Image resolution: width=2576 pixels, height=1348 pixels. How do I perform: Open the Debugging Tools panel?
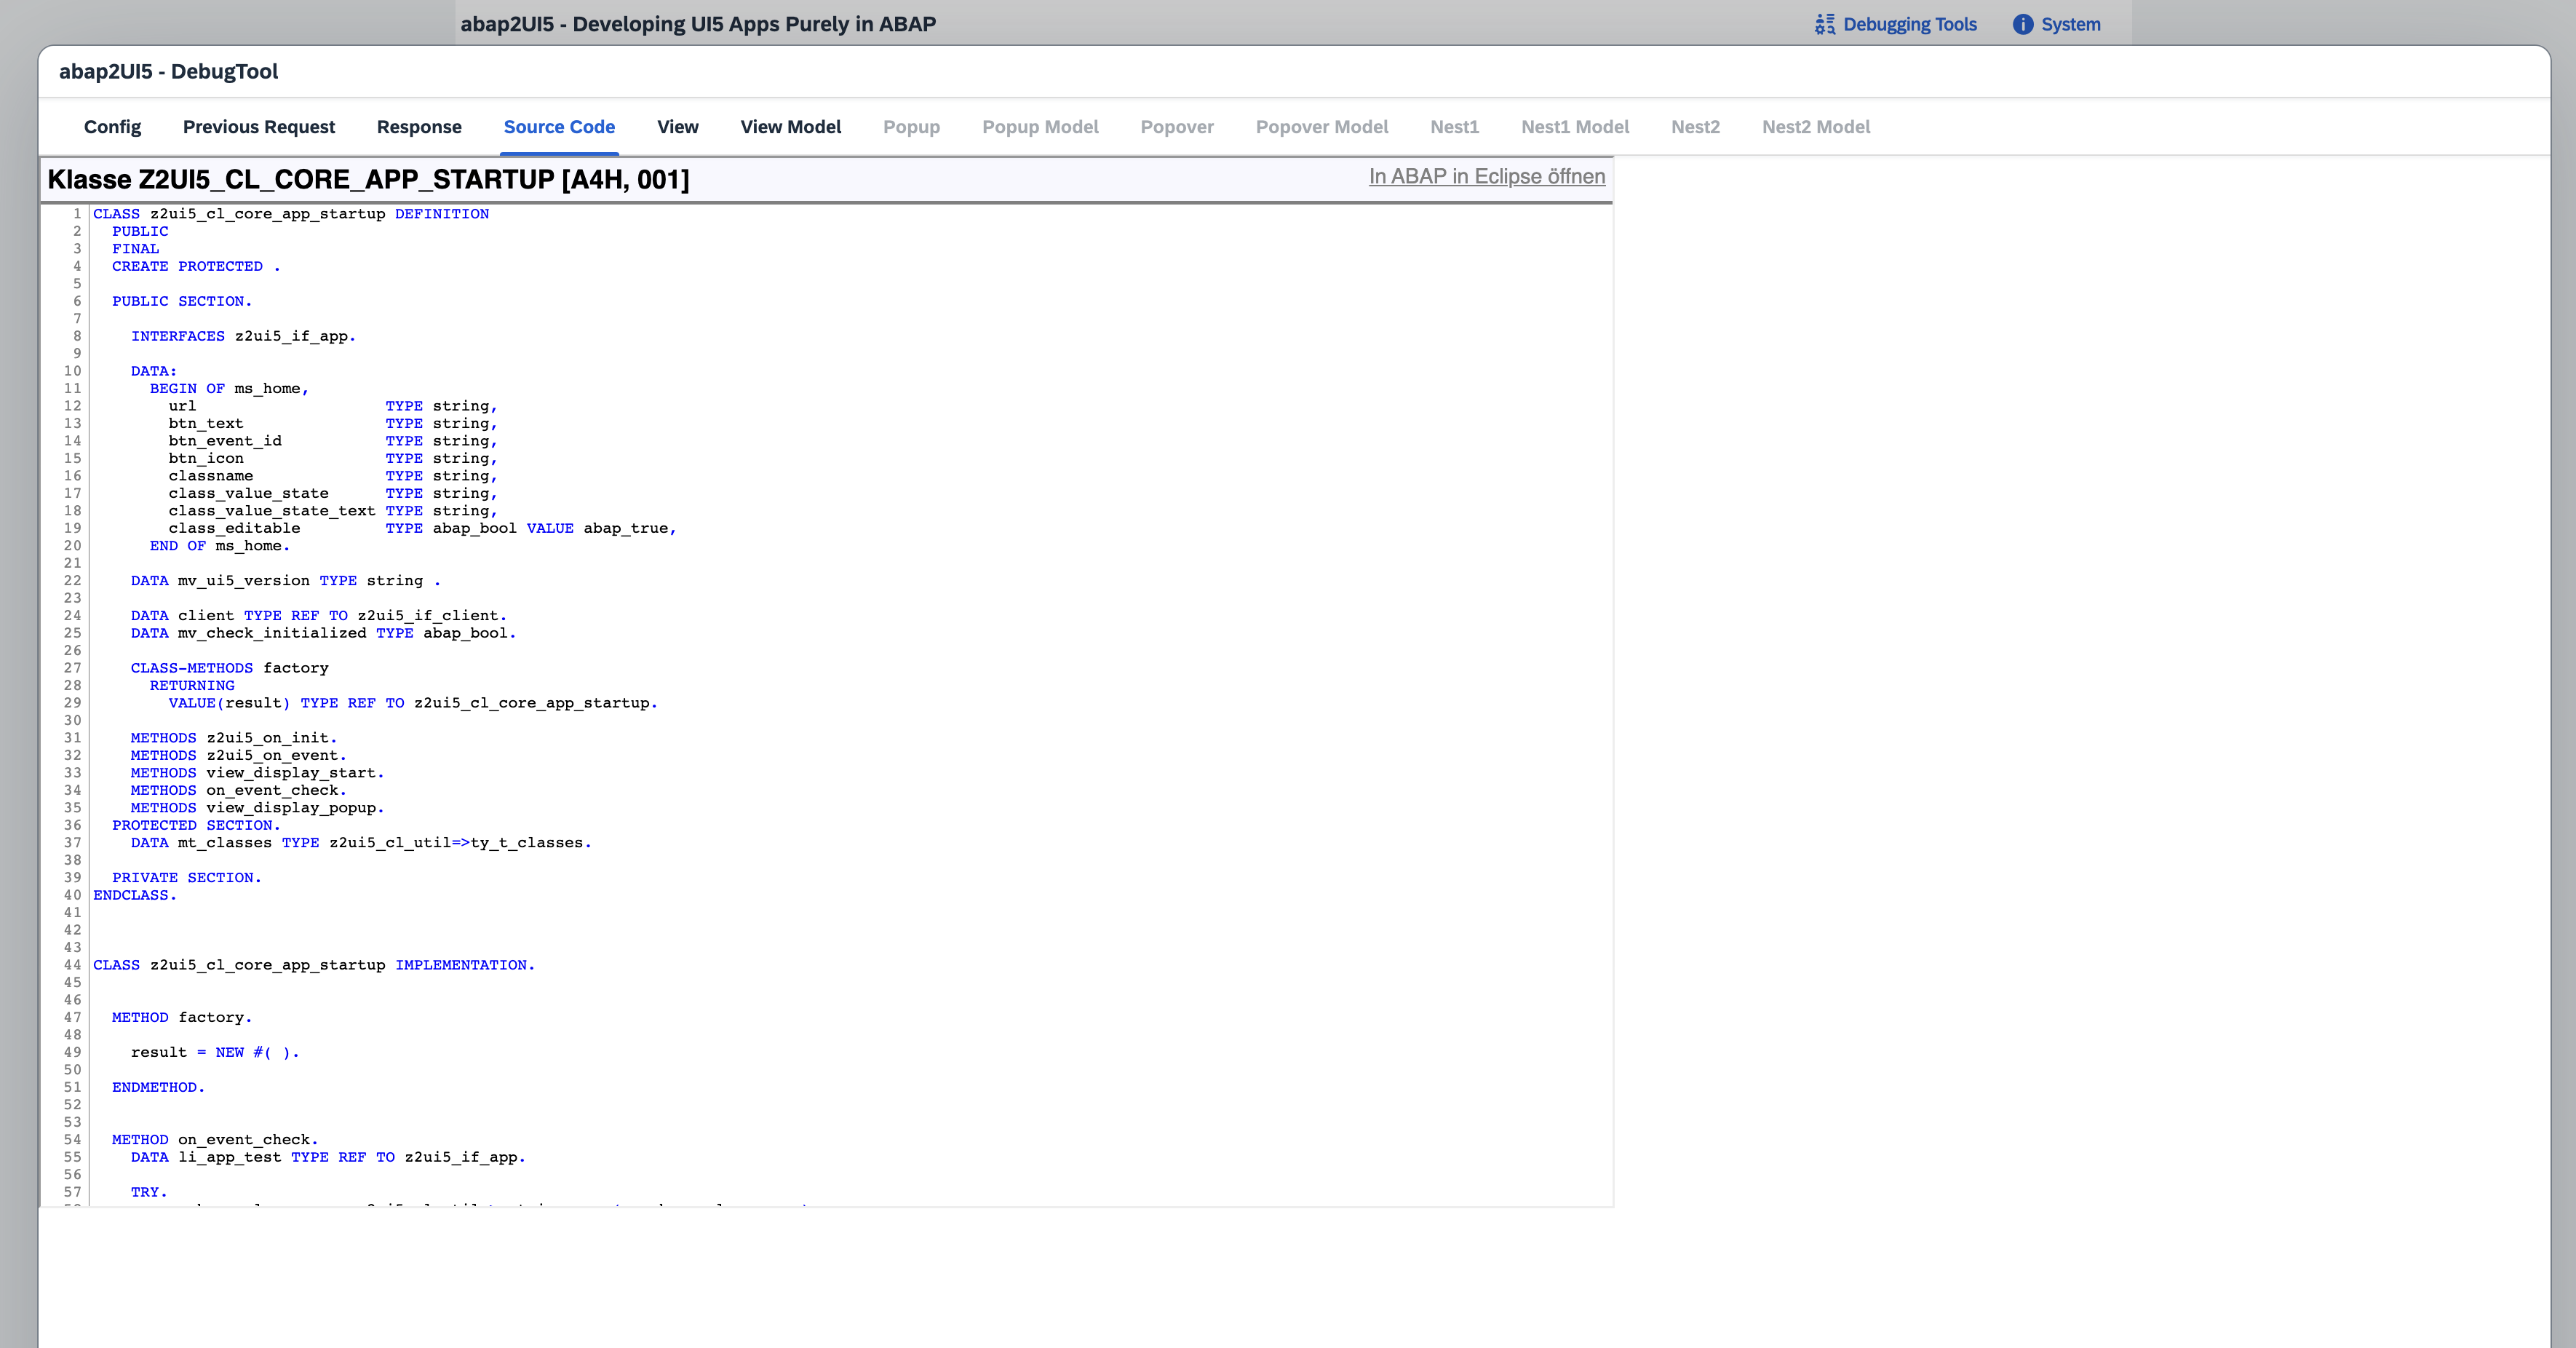(1907, 24)
